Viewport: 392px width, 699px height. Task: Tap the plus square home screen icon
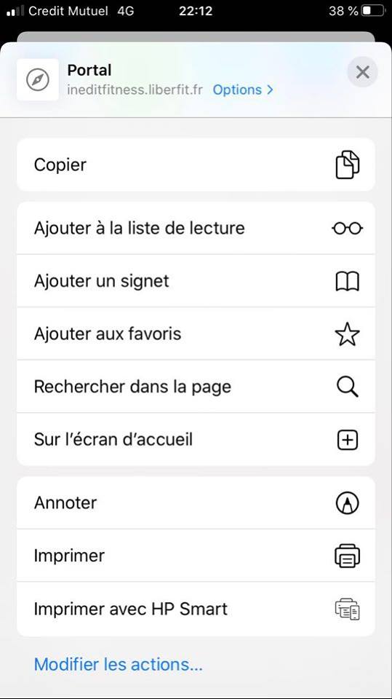(347, 440)
